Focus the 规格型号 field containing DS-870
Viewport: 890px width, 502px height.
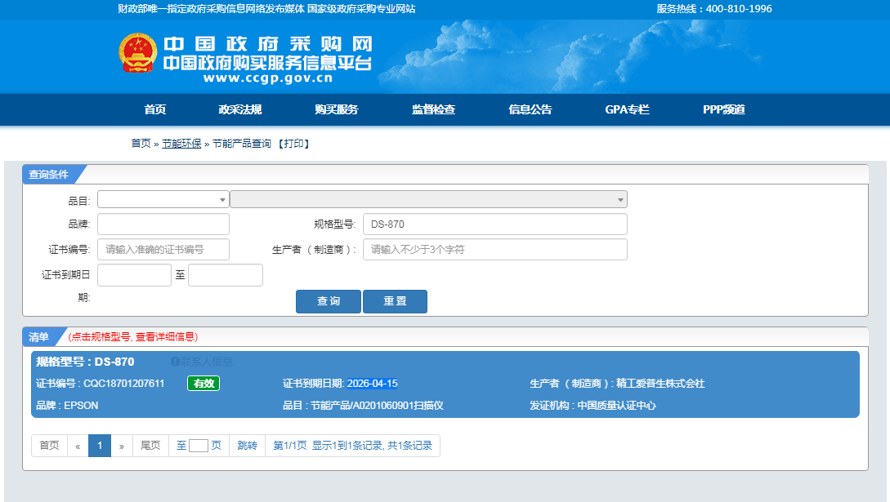495,224
